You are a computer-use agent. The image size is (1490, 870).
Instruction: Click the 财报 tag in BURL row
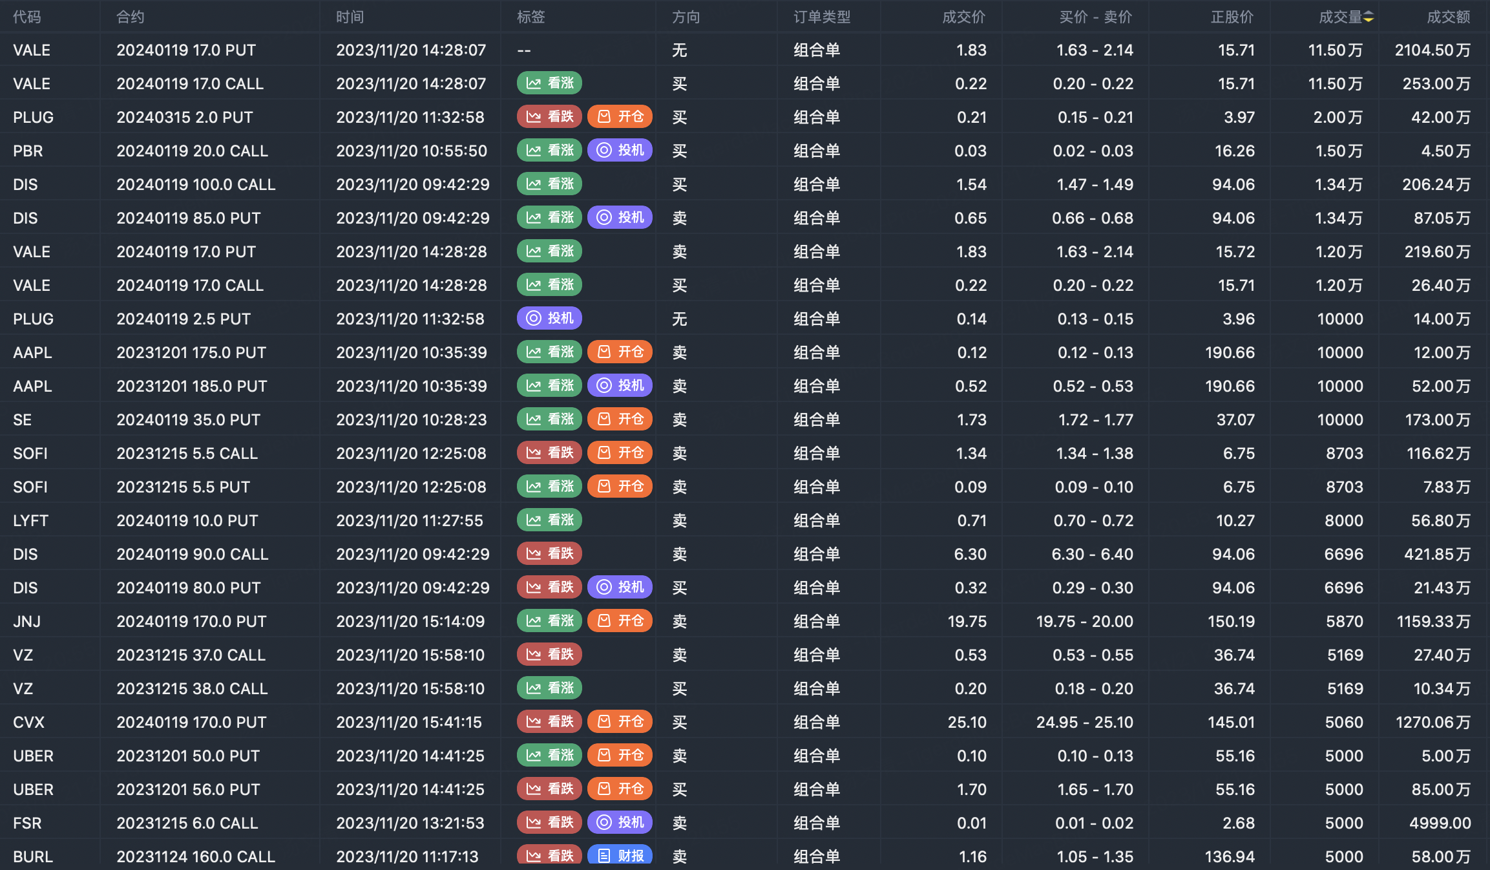[x=620, y=856]
